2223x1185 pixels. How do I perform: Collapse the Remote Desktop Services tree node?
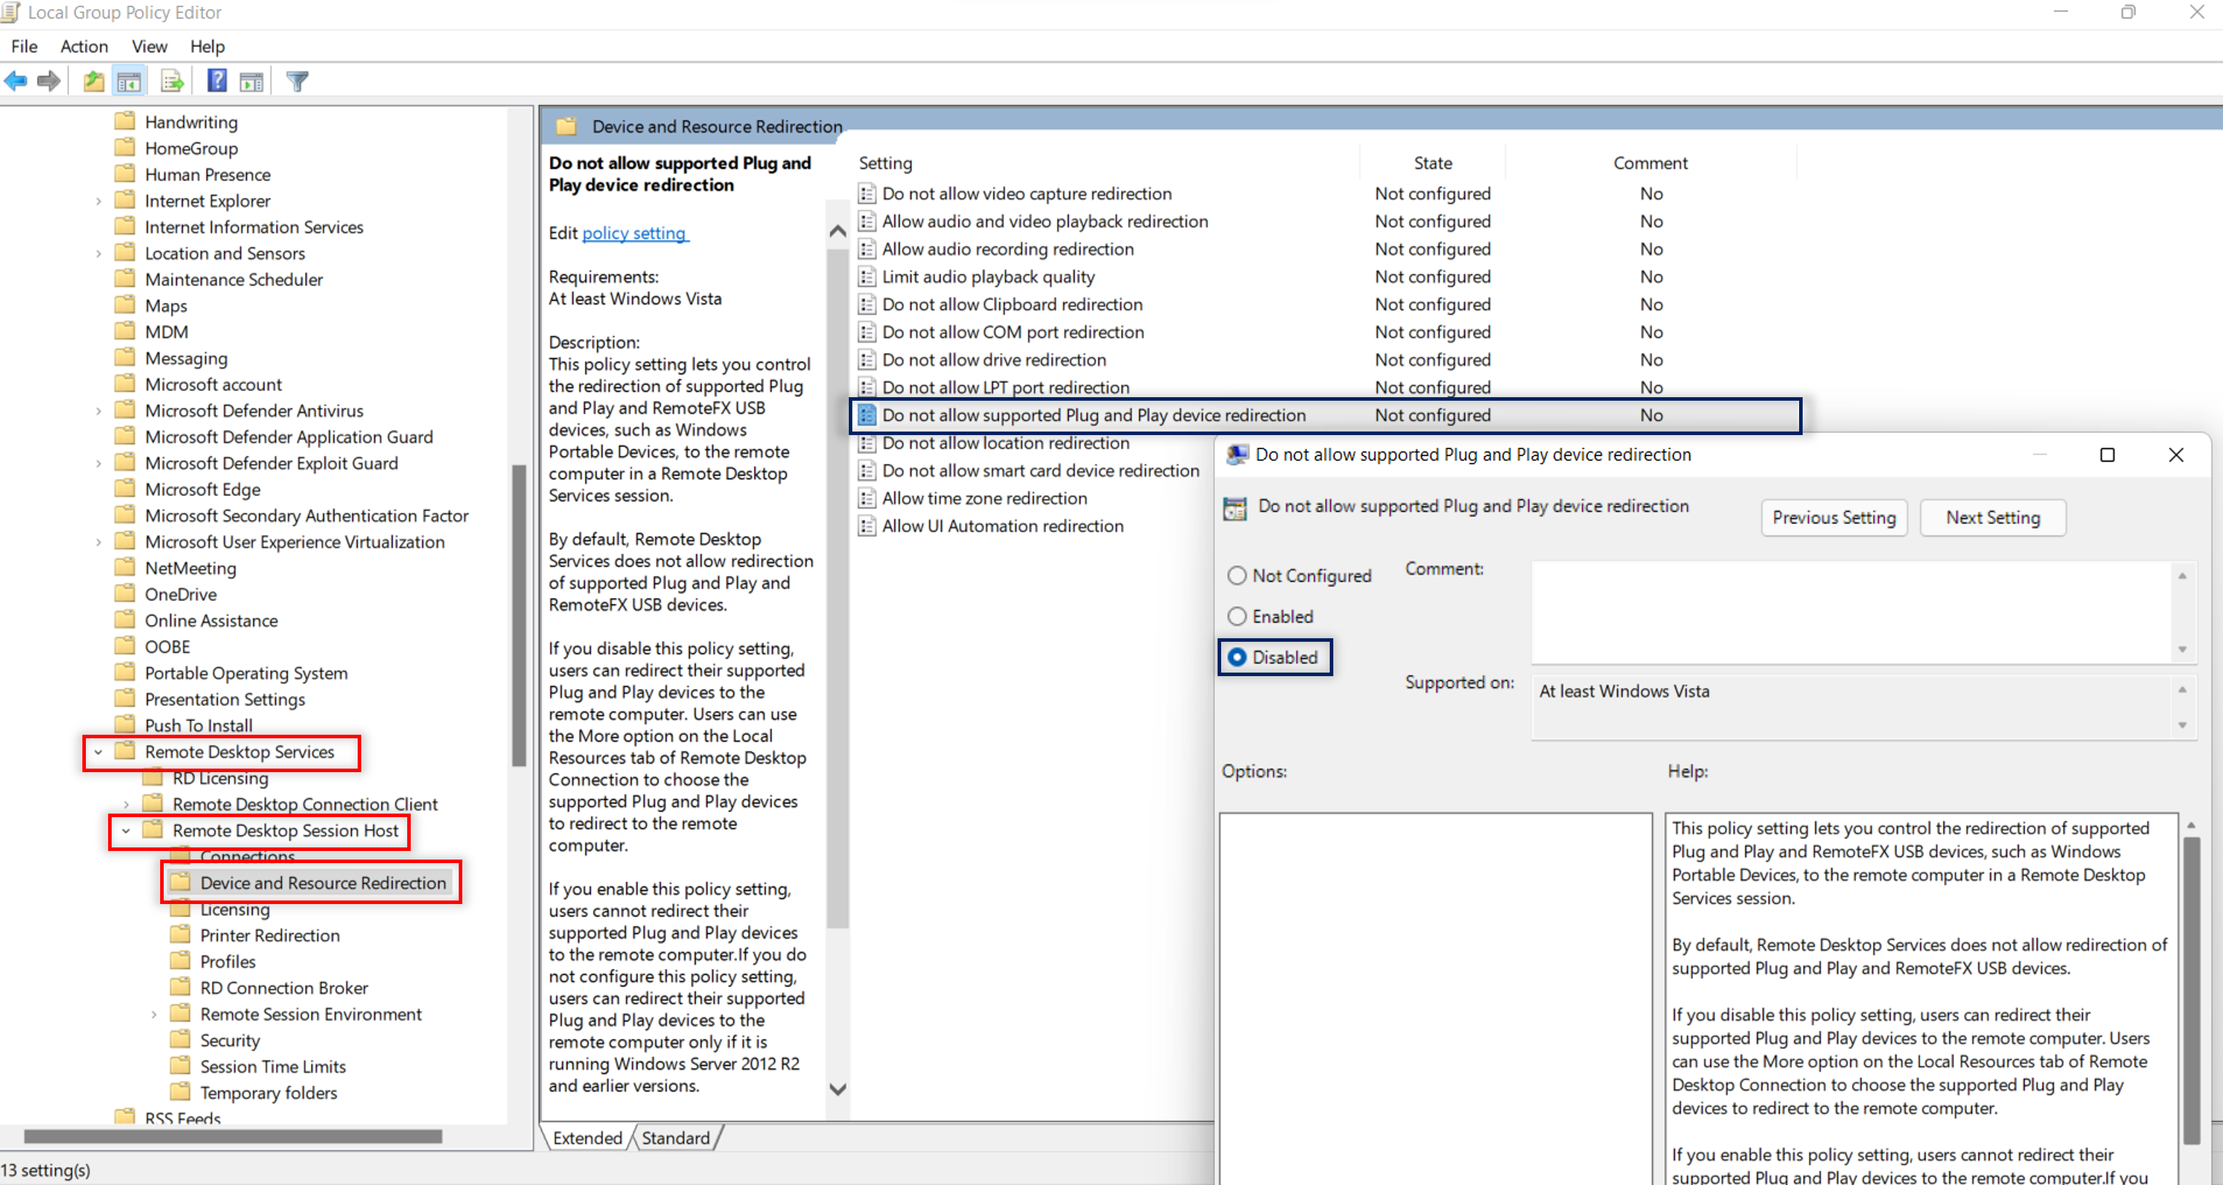pyautogui.click(x=99, y=752)
